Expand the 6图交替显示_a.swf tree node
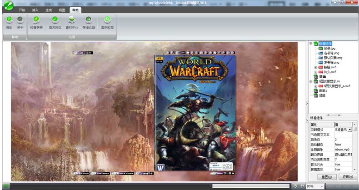This screenshot has height=190, width=359. click(316, 86)
